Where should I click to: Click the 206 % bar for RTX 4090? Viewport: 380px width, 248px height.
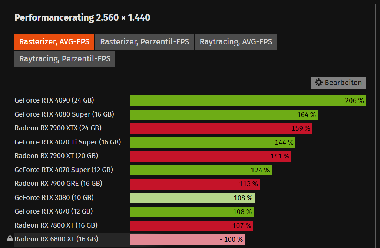tap(248, 101)
